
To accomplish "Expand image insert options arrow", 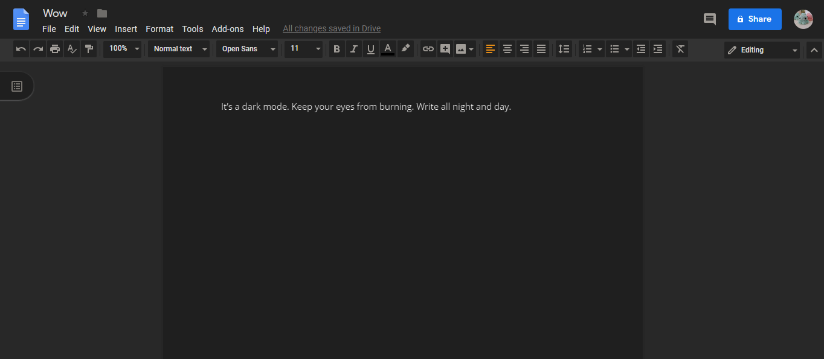I will (471, 49).
